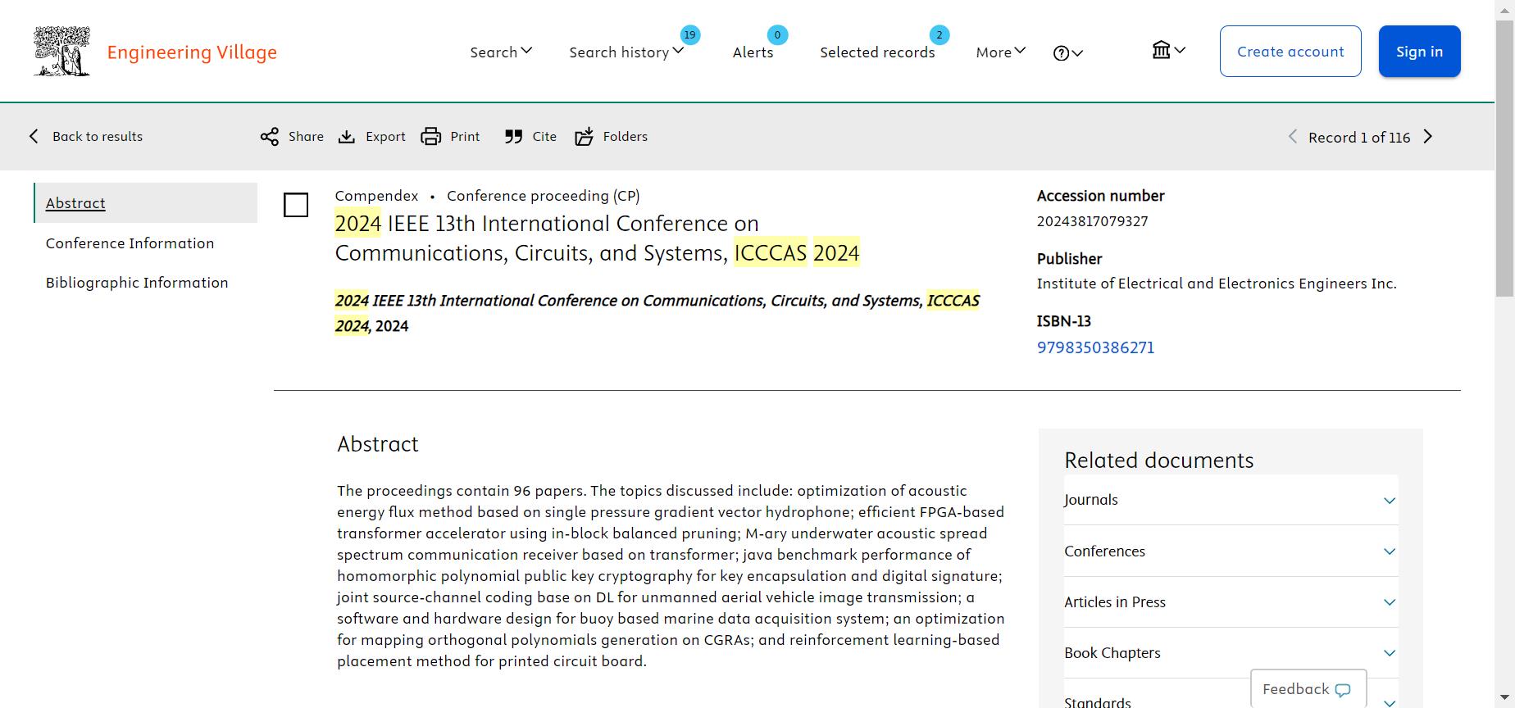Expand the More menu
Image resolution: width=1515 pixels, height=708 pixels.
pyautogui.click(x=1000, y=52)
